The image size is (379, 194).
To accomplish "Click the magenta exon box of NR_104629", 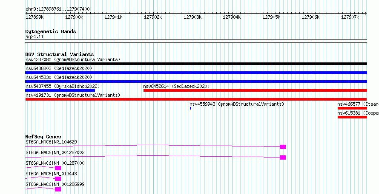I will 283,147.
